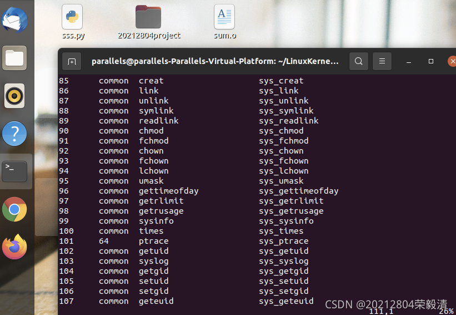Click 'sys_fchown' entry text
Screen dimensions: 456x315
coord(284,161)
